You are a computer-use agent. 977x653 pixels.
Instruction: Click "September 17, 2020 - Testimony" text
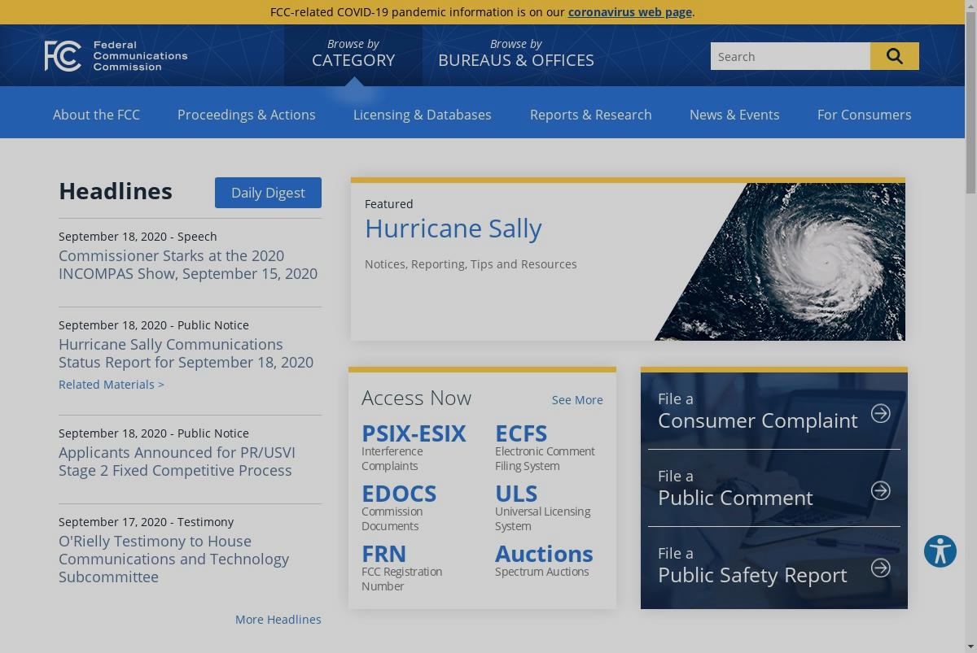point(147,522)
